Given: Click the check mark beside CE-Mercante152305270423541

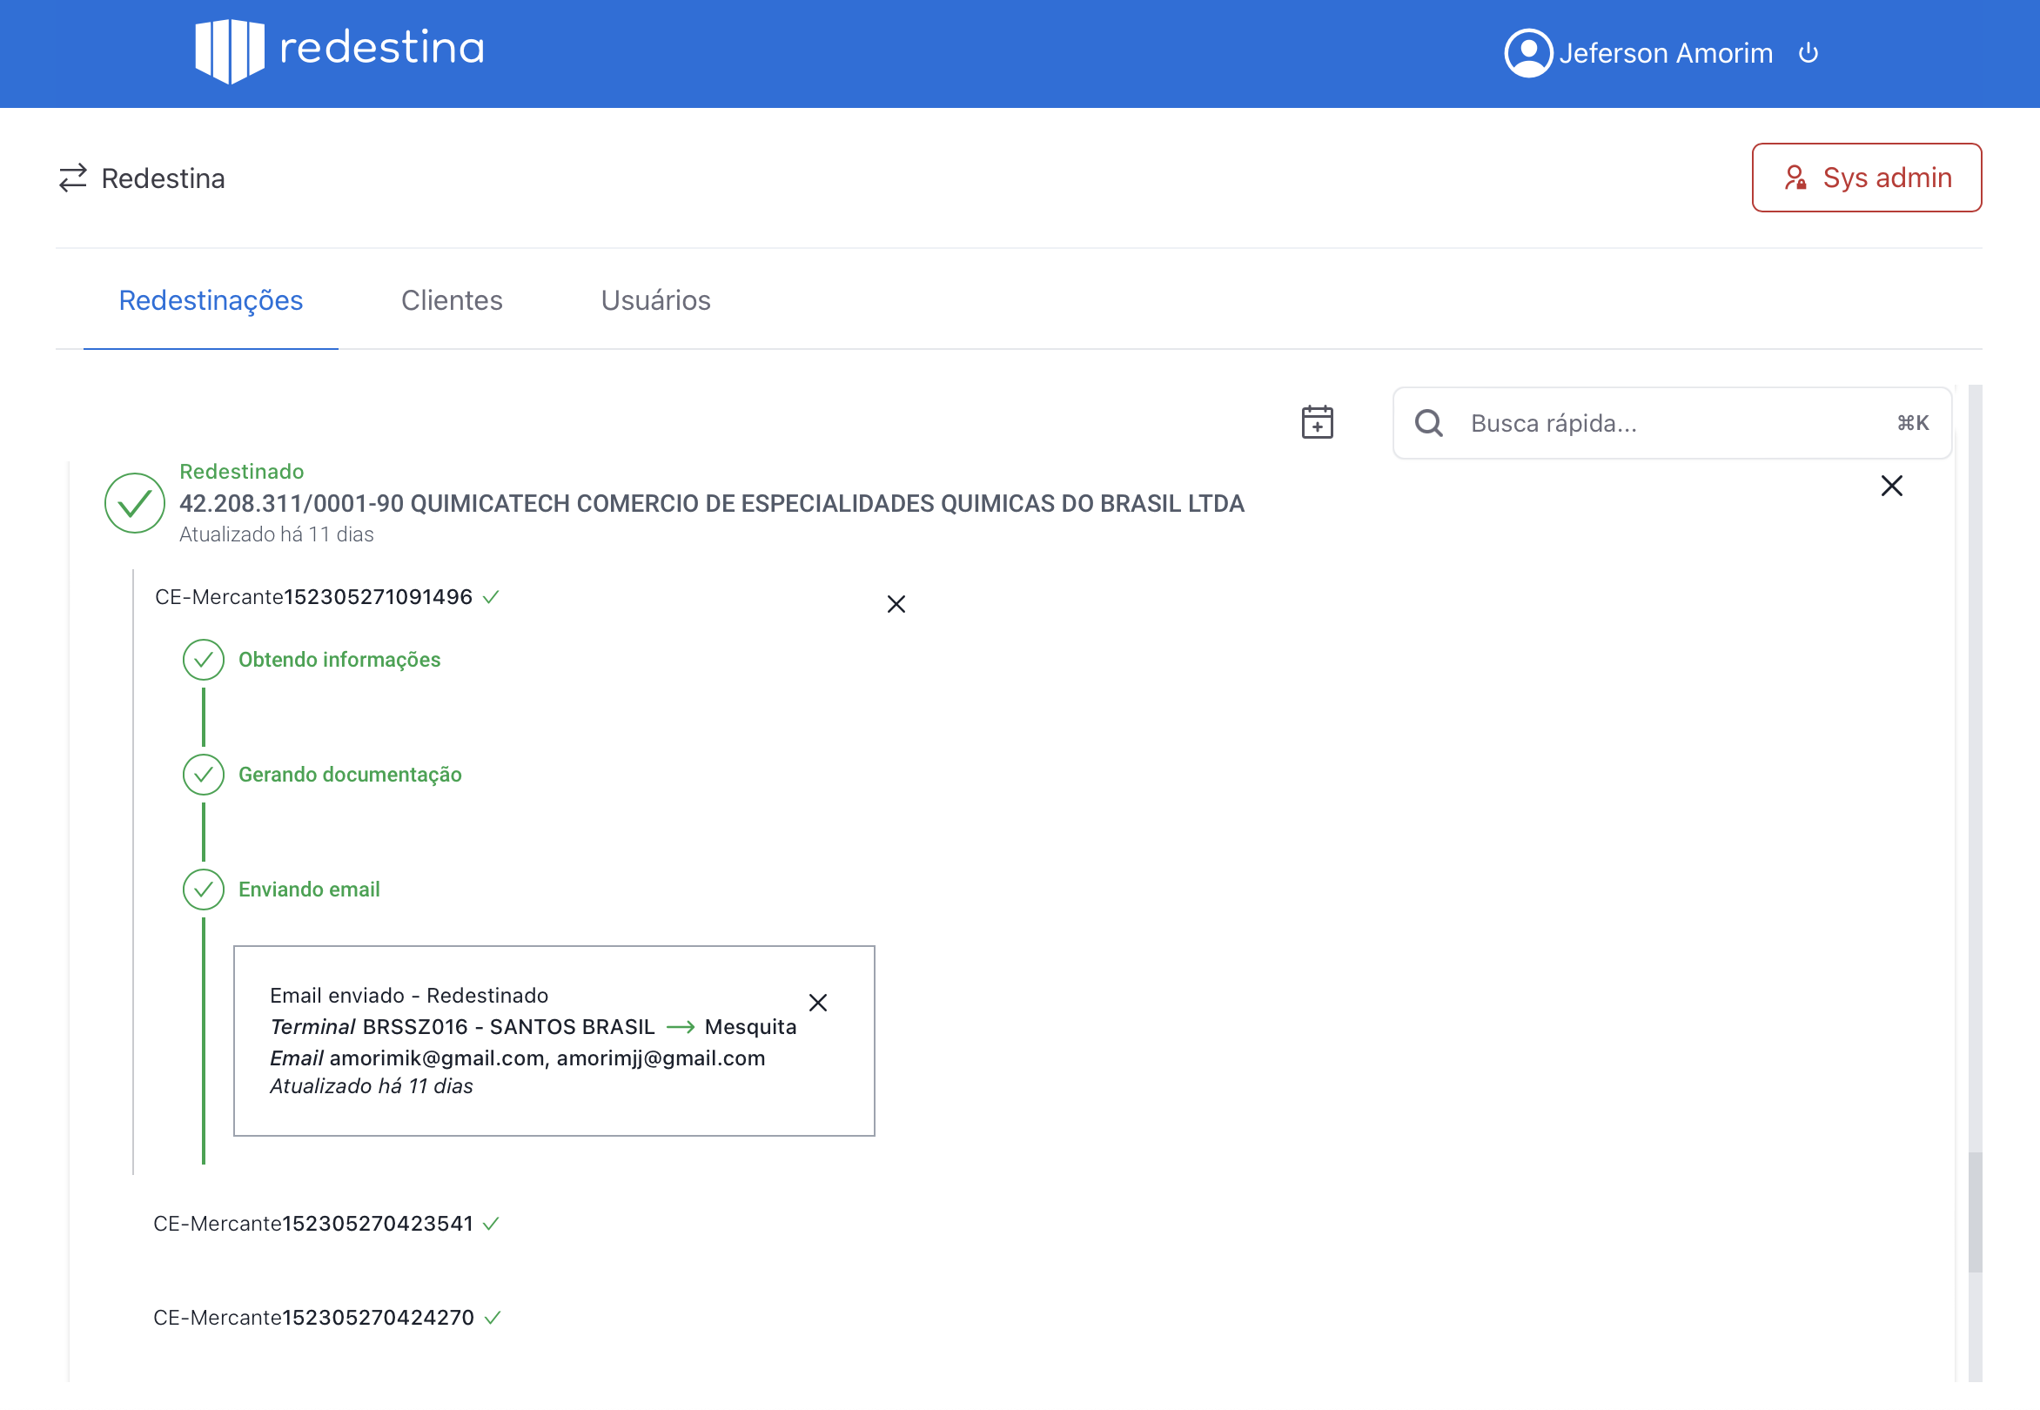Looking at the screenshot, I should [492, 1223].
